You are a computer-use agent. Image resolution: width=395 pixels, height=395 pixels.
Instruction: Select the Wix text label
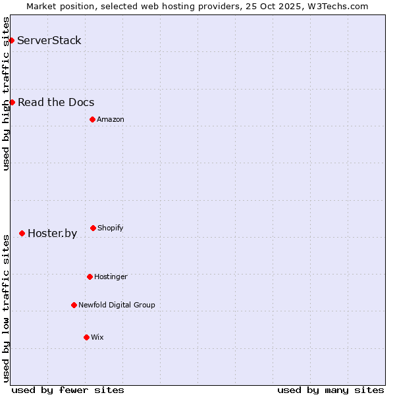(97, 337)
